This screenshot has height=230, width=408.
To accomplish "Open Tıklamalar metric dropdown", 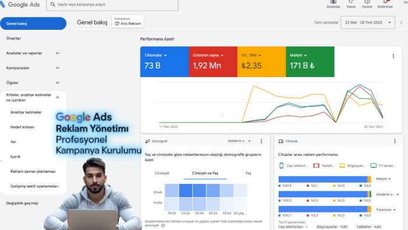I will [x=156, y=55].
